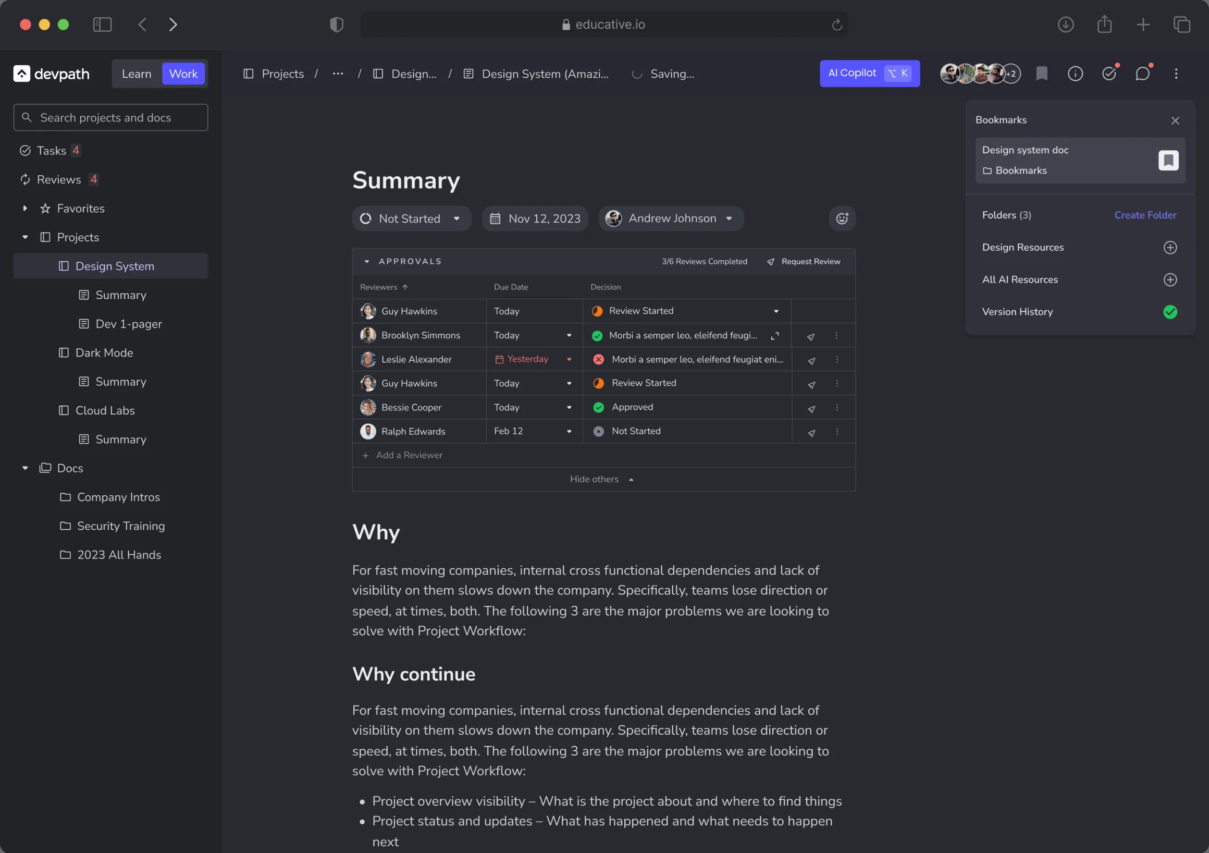Click Request Review button
Image resolution: width=1209 pixels, height=853 pixels.
(x=804, y=262)
